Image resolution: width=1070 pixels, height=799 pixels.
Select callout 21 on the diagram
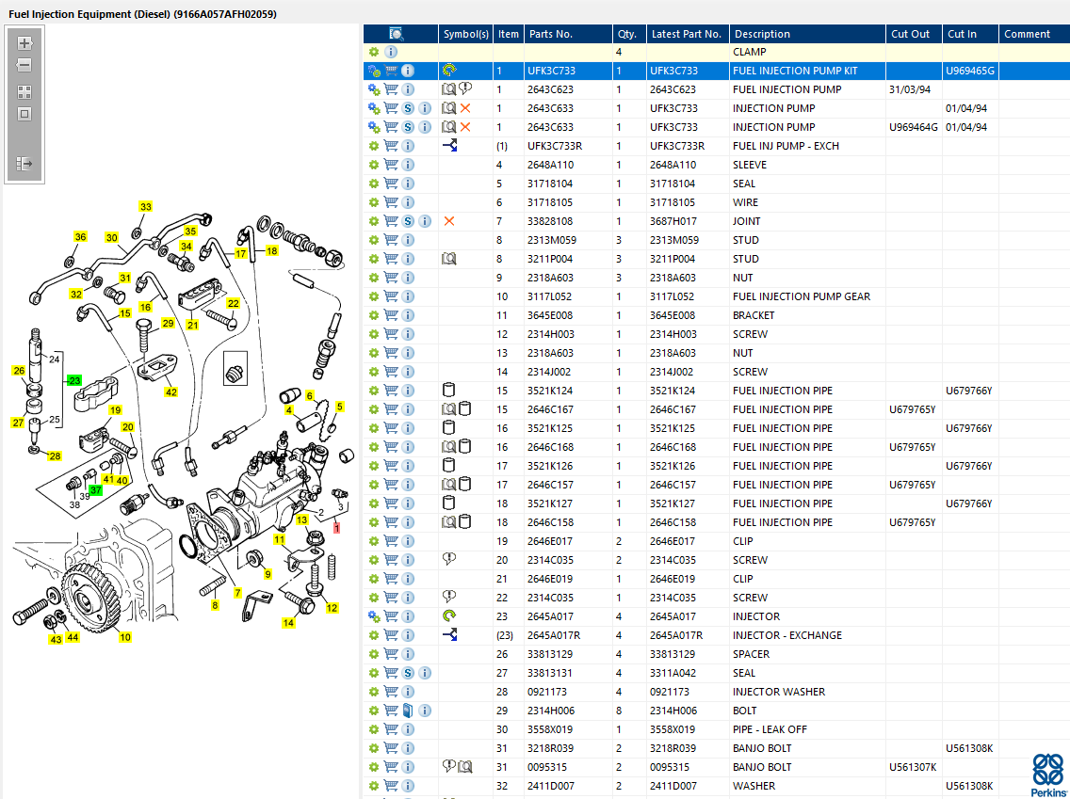coord(192,326)
